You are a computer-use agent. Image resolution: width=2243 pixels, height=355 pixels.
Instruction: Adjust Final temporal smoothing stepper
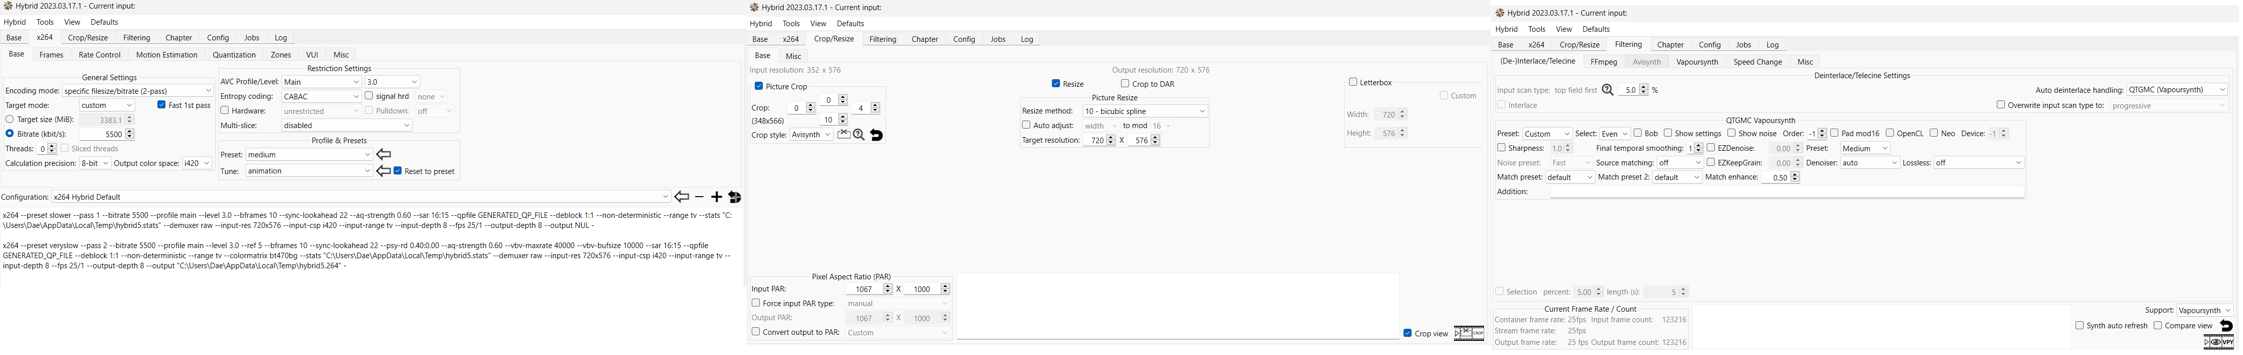click(1698, 149)
